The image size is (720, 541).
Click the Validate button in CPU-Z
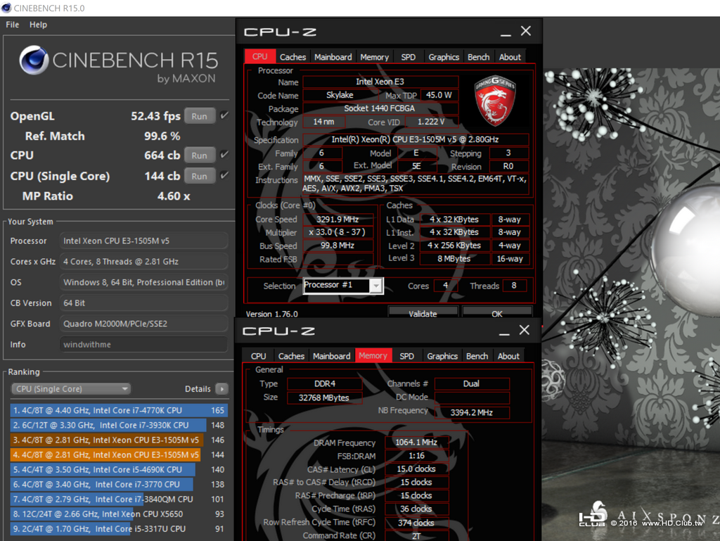click(x=423, y=313)
